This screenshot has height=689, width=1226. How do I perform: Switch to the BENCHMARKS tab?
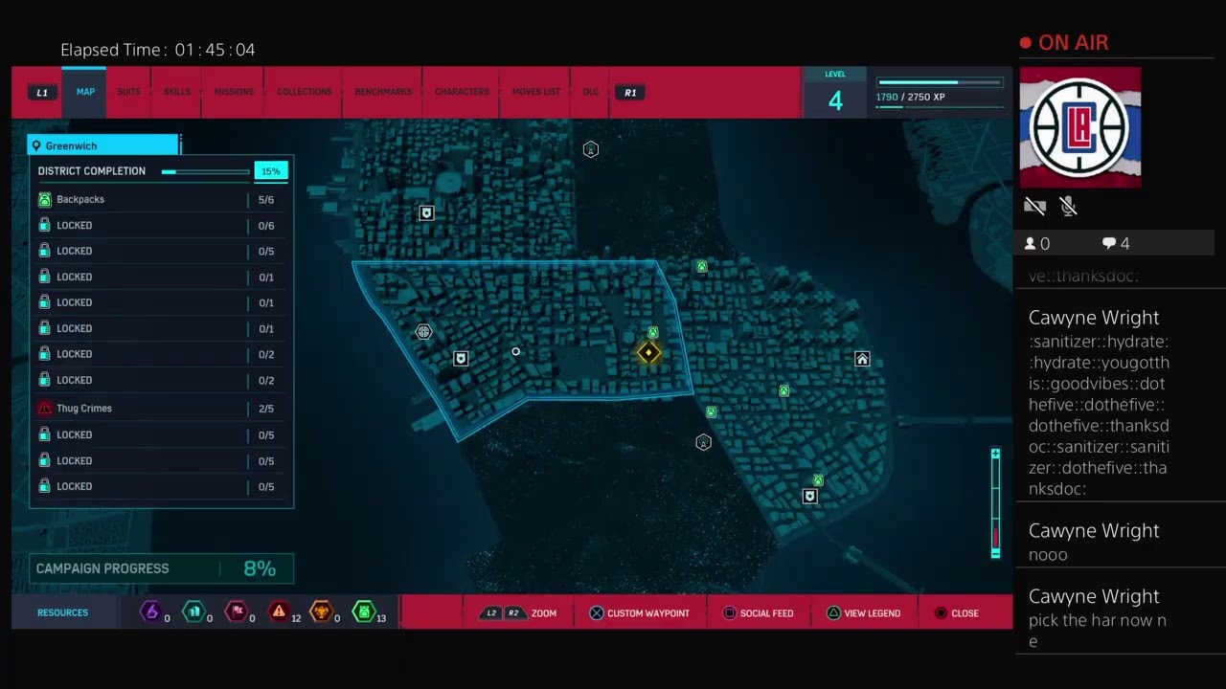383,92
